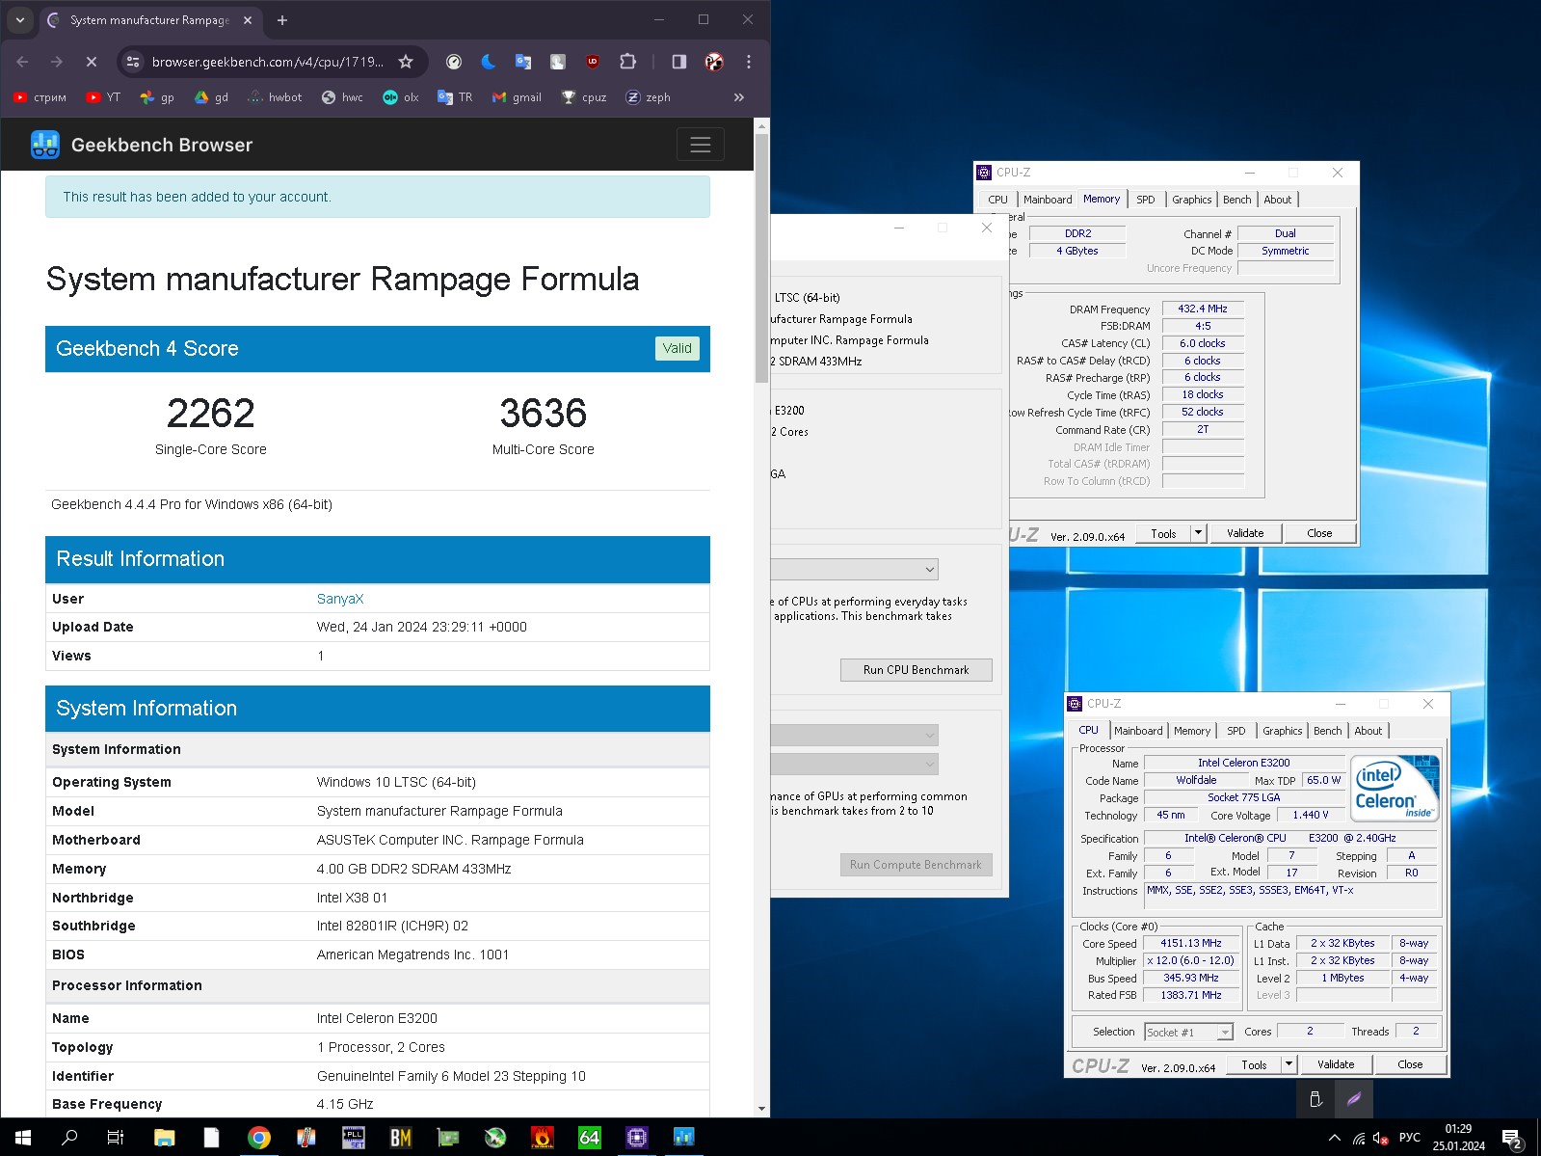Viewport: 1541px width, 1156px height.
Task: Click Run CPU Benchmark button
Action: pos(916,670)
